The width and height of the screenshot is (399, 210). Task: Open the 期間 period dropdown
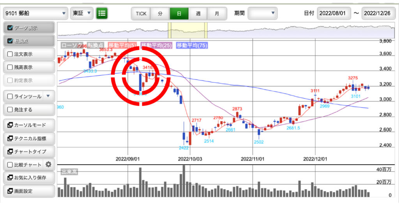(x=262, y=13)
